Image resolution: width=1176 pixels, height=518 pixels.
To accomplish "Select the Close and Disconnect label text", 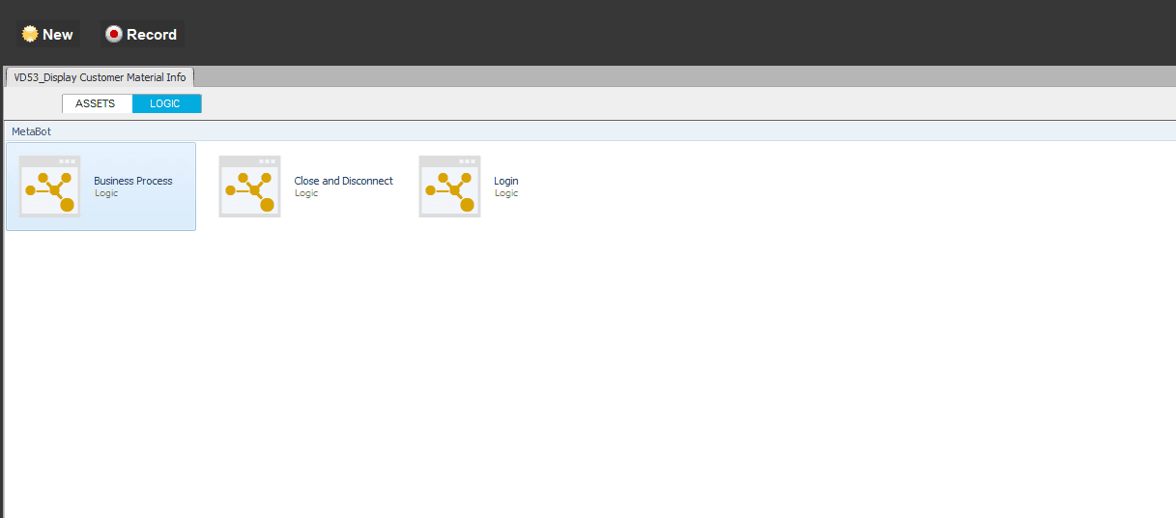I will click(x=344, y=181).
